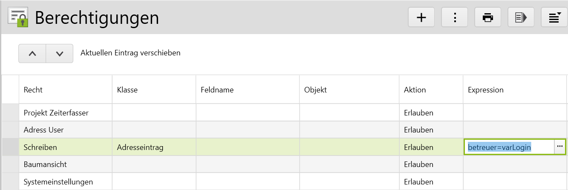Click row selector beside Schreiben row
Image resolution: width=568 pixels, height=190 pixels.
[x=10, y=147]
